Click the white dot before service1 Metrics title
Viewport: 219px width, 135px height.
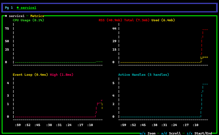pyautogui.click(x=6, y=16)
